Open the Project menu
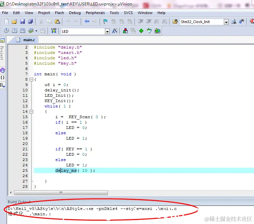The image size is (254, 224). click(x=44, y=13)
